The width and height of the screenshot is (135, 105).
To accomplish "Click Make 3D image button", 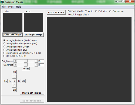I will tap(32, 93).
